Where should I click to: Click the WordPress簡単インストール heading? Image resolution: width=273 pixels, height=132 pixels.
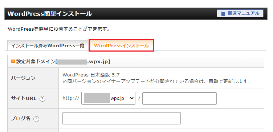50,14
